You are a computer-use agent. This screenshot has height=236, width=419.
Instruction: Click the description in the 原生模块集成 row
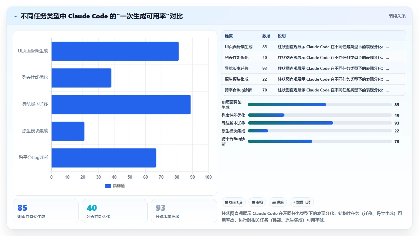coord(333,79)
